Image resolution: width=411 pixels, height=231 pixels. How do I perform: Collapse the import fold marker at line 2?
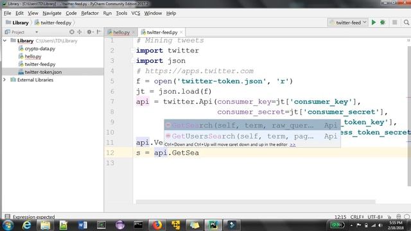coord(133,50)
